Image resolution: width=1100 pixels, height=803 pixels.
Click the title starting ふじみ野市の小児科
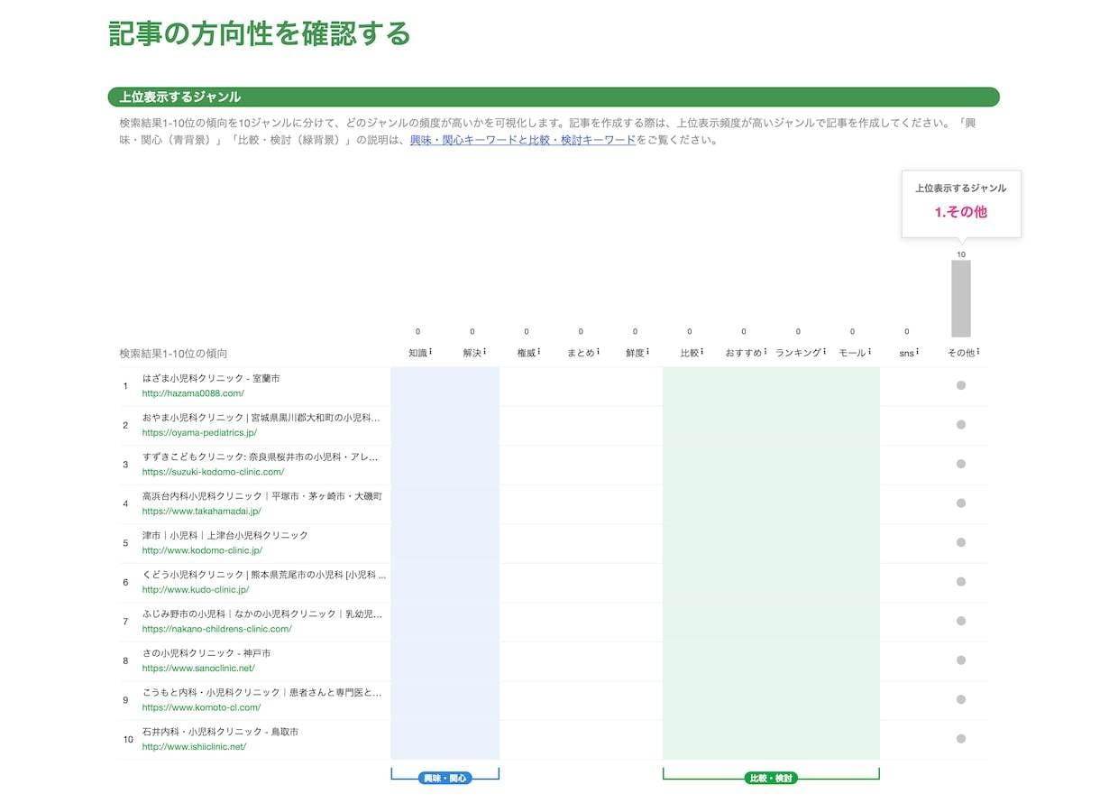(x=262, y=614)
